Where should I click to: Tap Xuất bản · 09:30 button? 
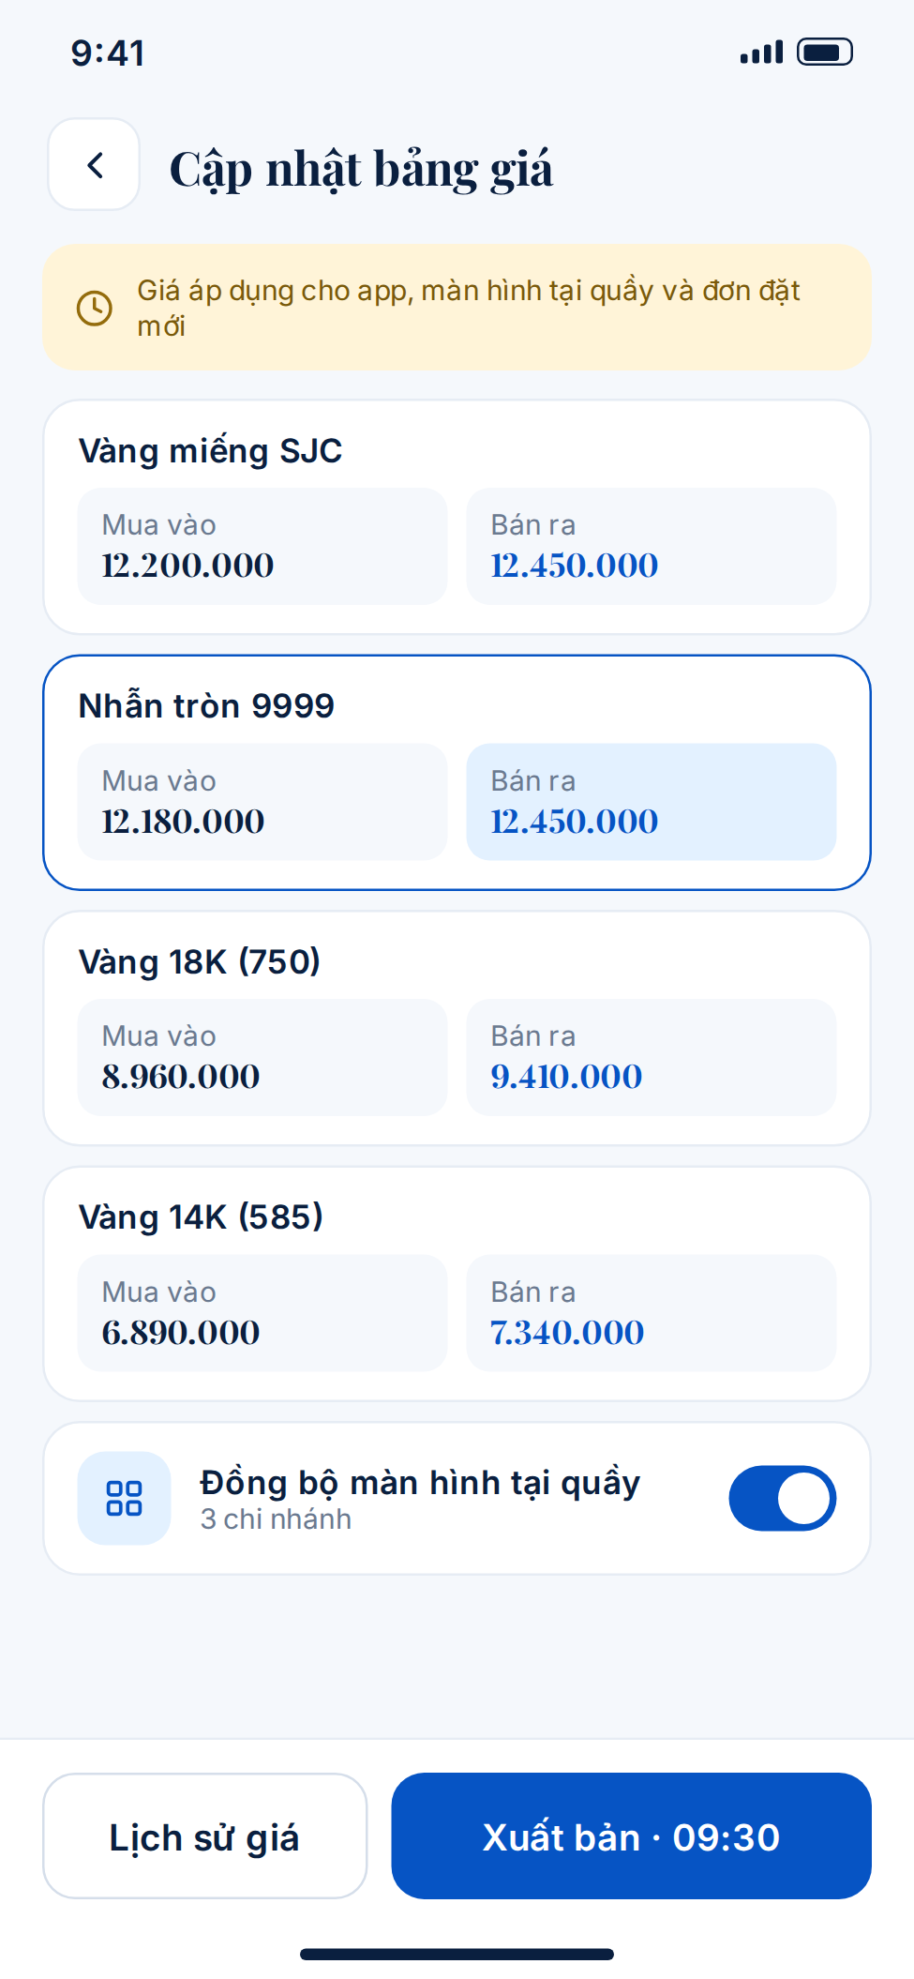point(631,1835)
